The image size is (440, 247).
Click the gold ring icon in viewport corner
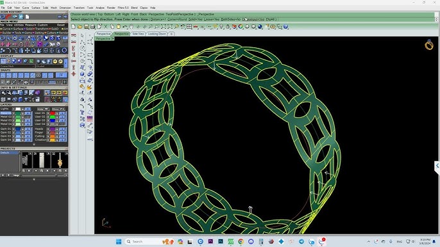pyautogui.click(x=429, y=45)
